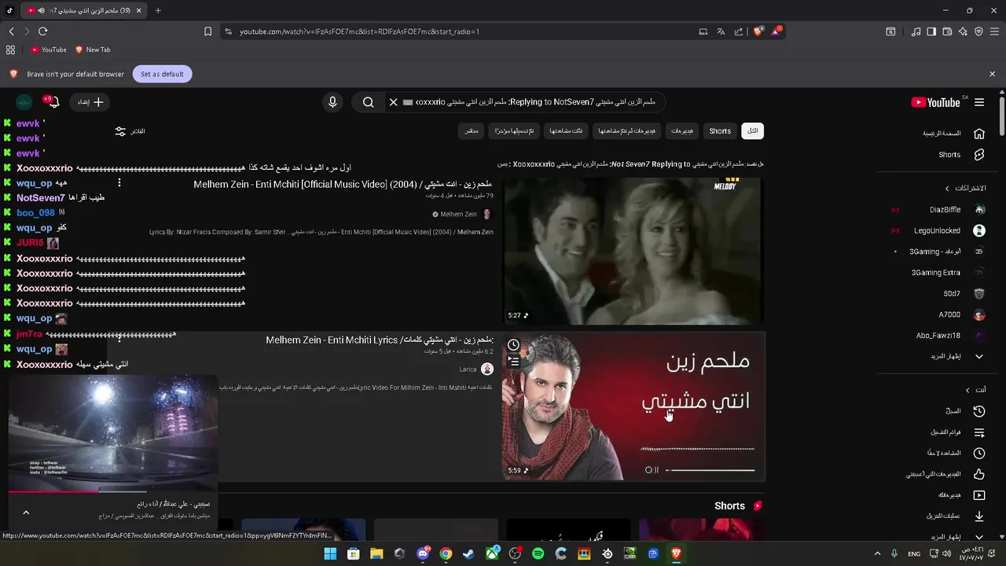Go to the YouTube logo home link

[x=935, y=102]
